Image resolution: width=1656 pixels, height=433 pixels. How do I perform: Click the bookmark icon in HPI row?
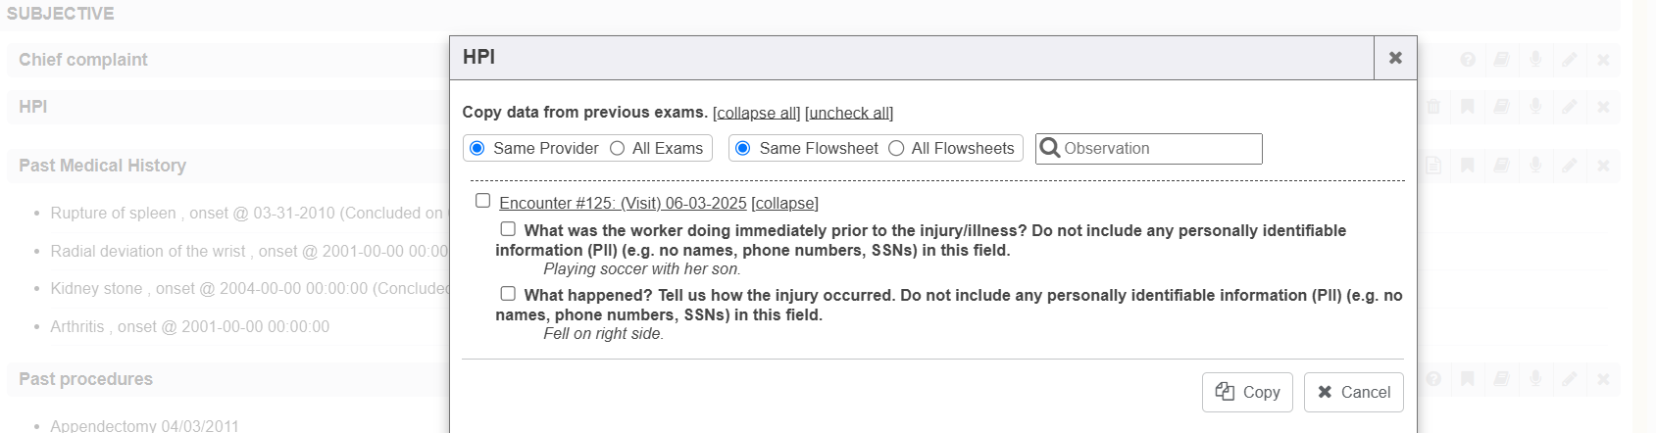click(x=1468, y=107)
